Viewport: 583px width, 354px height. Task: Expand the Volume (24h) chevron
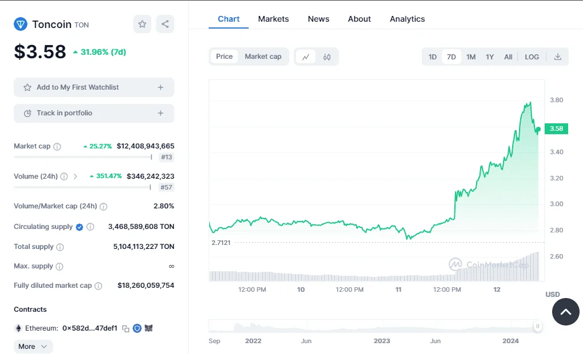coord(75,176)
